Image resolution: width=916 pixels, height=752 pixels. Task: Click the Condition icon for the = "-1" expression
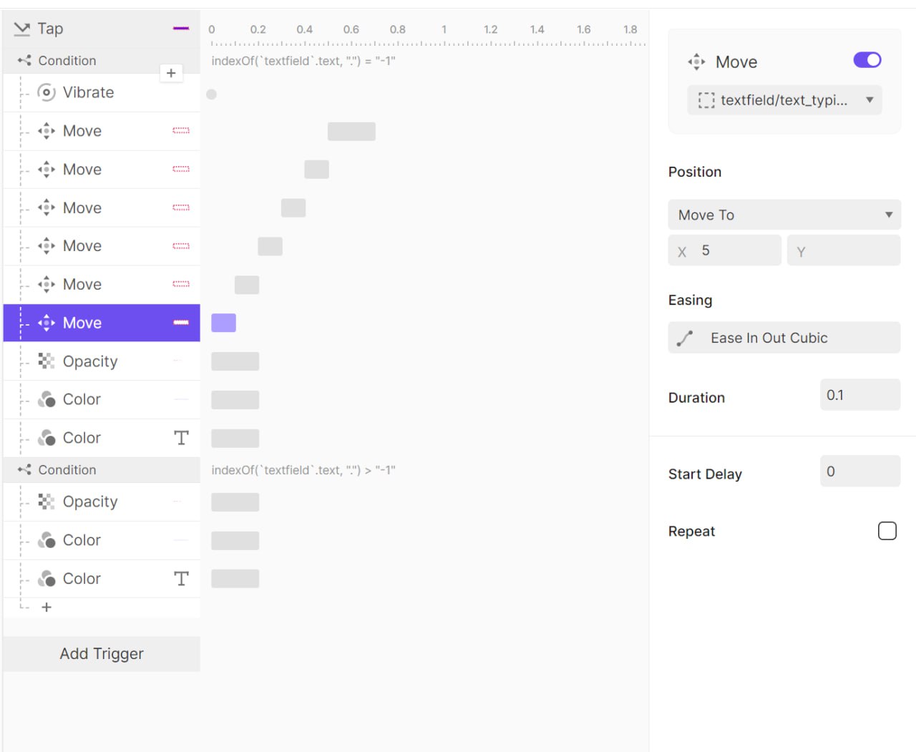[24, 61]
